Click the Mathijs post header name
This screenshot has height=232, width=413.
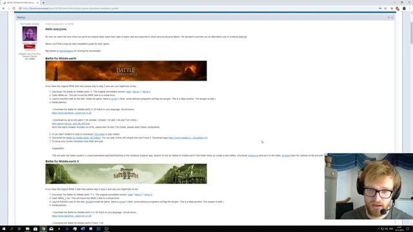point(21,17)
